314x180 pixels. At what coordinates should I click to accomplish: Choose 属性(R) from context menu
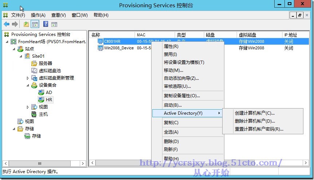tap(188, 46)
